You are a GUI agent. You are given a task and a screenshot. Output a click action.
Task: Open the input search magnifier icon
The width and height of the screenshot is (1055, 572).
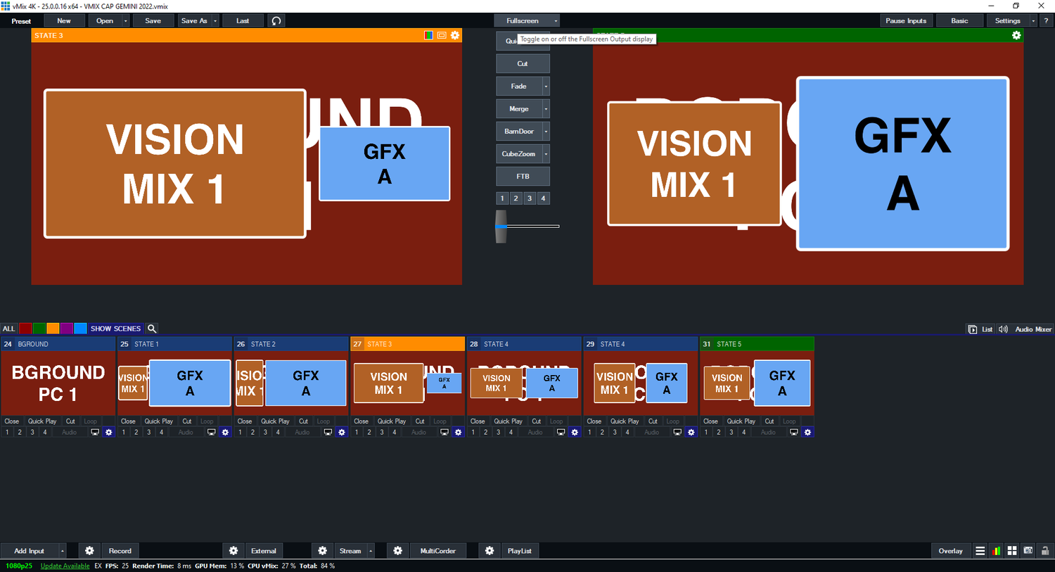pyautogui.click(x=152, y=329)
